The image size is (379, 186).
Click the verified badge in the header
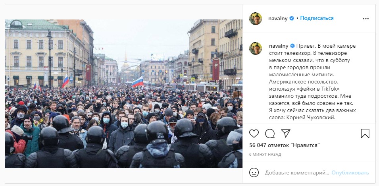pyautogui.click(x=292, y=18)
